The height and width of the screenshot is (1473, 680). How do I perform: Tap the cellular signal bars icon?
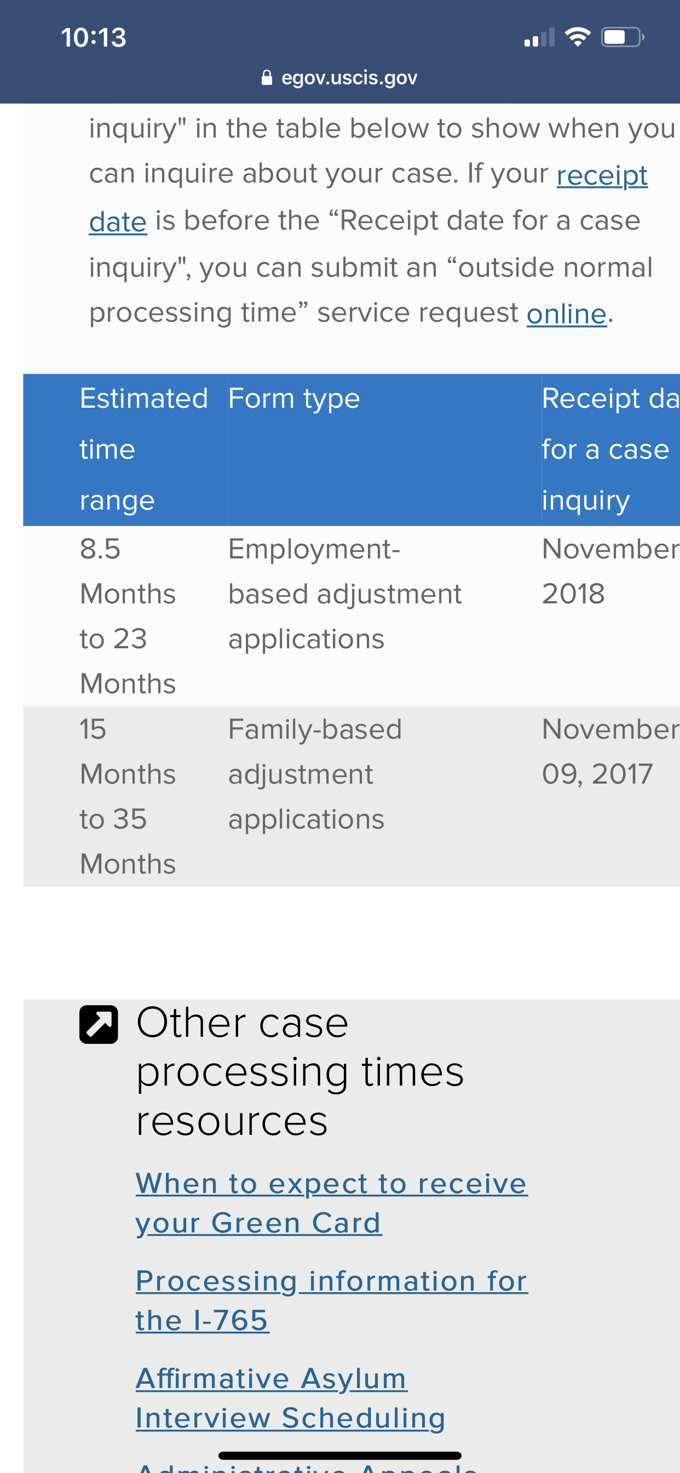(x=539, y=38)
